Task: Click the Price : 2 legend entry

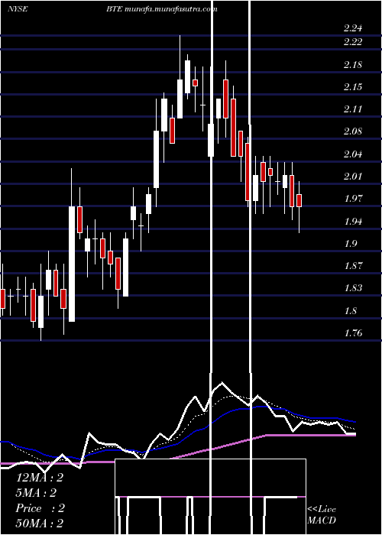Action: pyautogui.click(x=40, y=508)
